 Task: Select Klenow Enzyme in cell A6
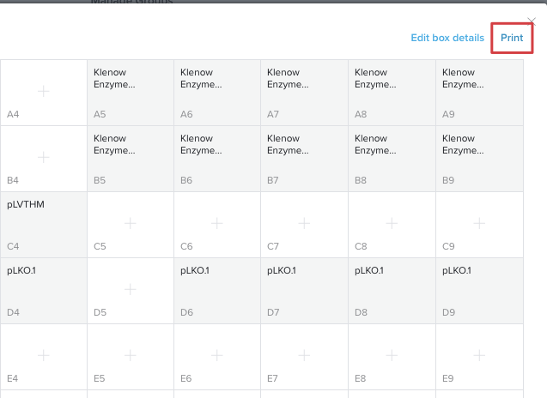[217, 93]
